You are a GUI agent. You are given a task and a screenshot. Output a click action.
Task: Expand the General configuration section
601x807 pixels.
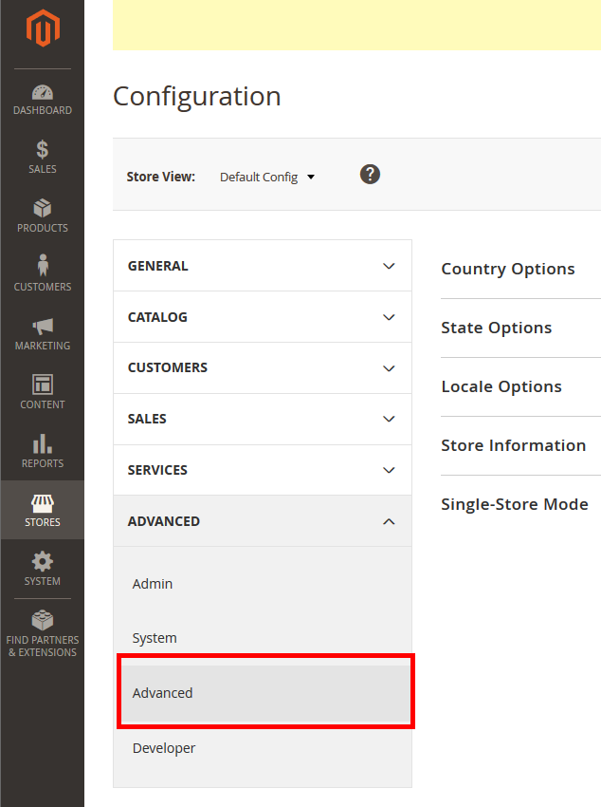point(262,266)
